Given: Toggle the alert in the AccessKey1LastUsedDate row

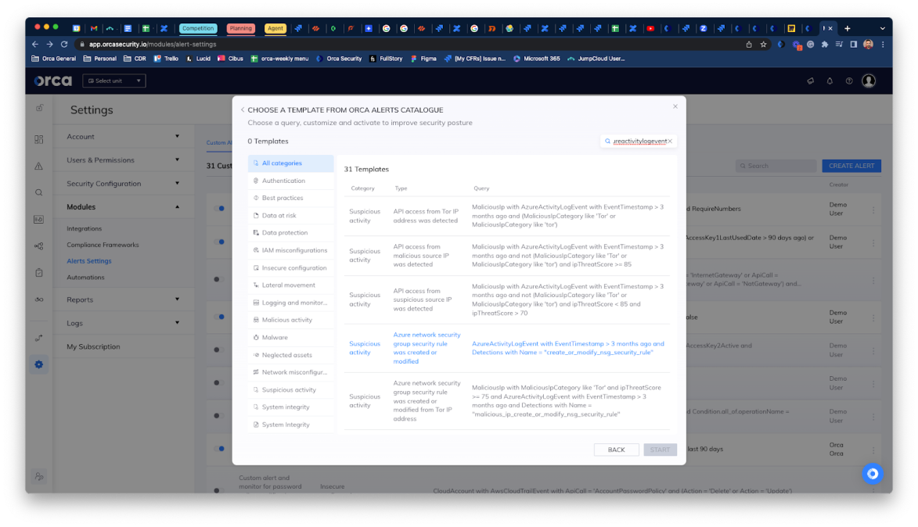Looking at the screenshot, I should coord(220,242).
